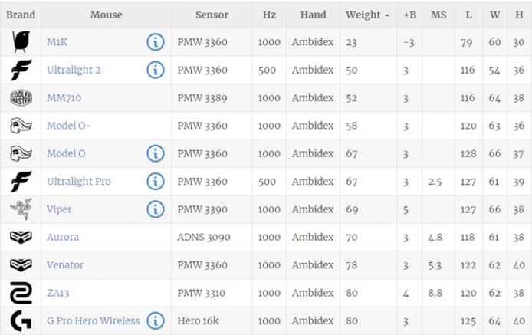Sort by the Hz column header
This screenshot has width=532, height=335.
click(x=268, y=15)
